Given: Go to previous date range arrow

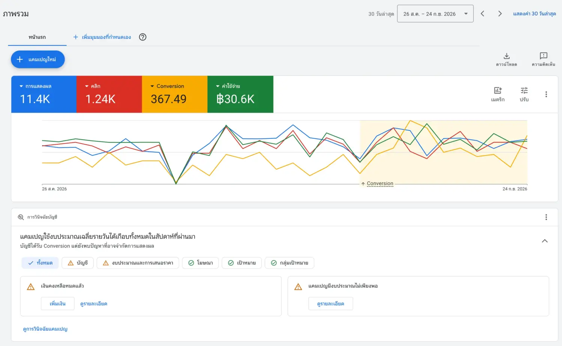Looking at the screenshot, I should point(483,14).
